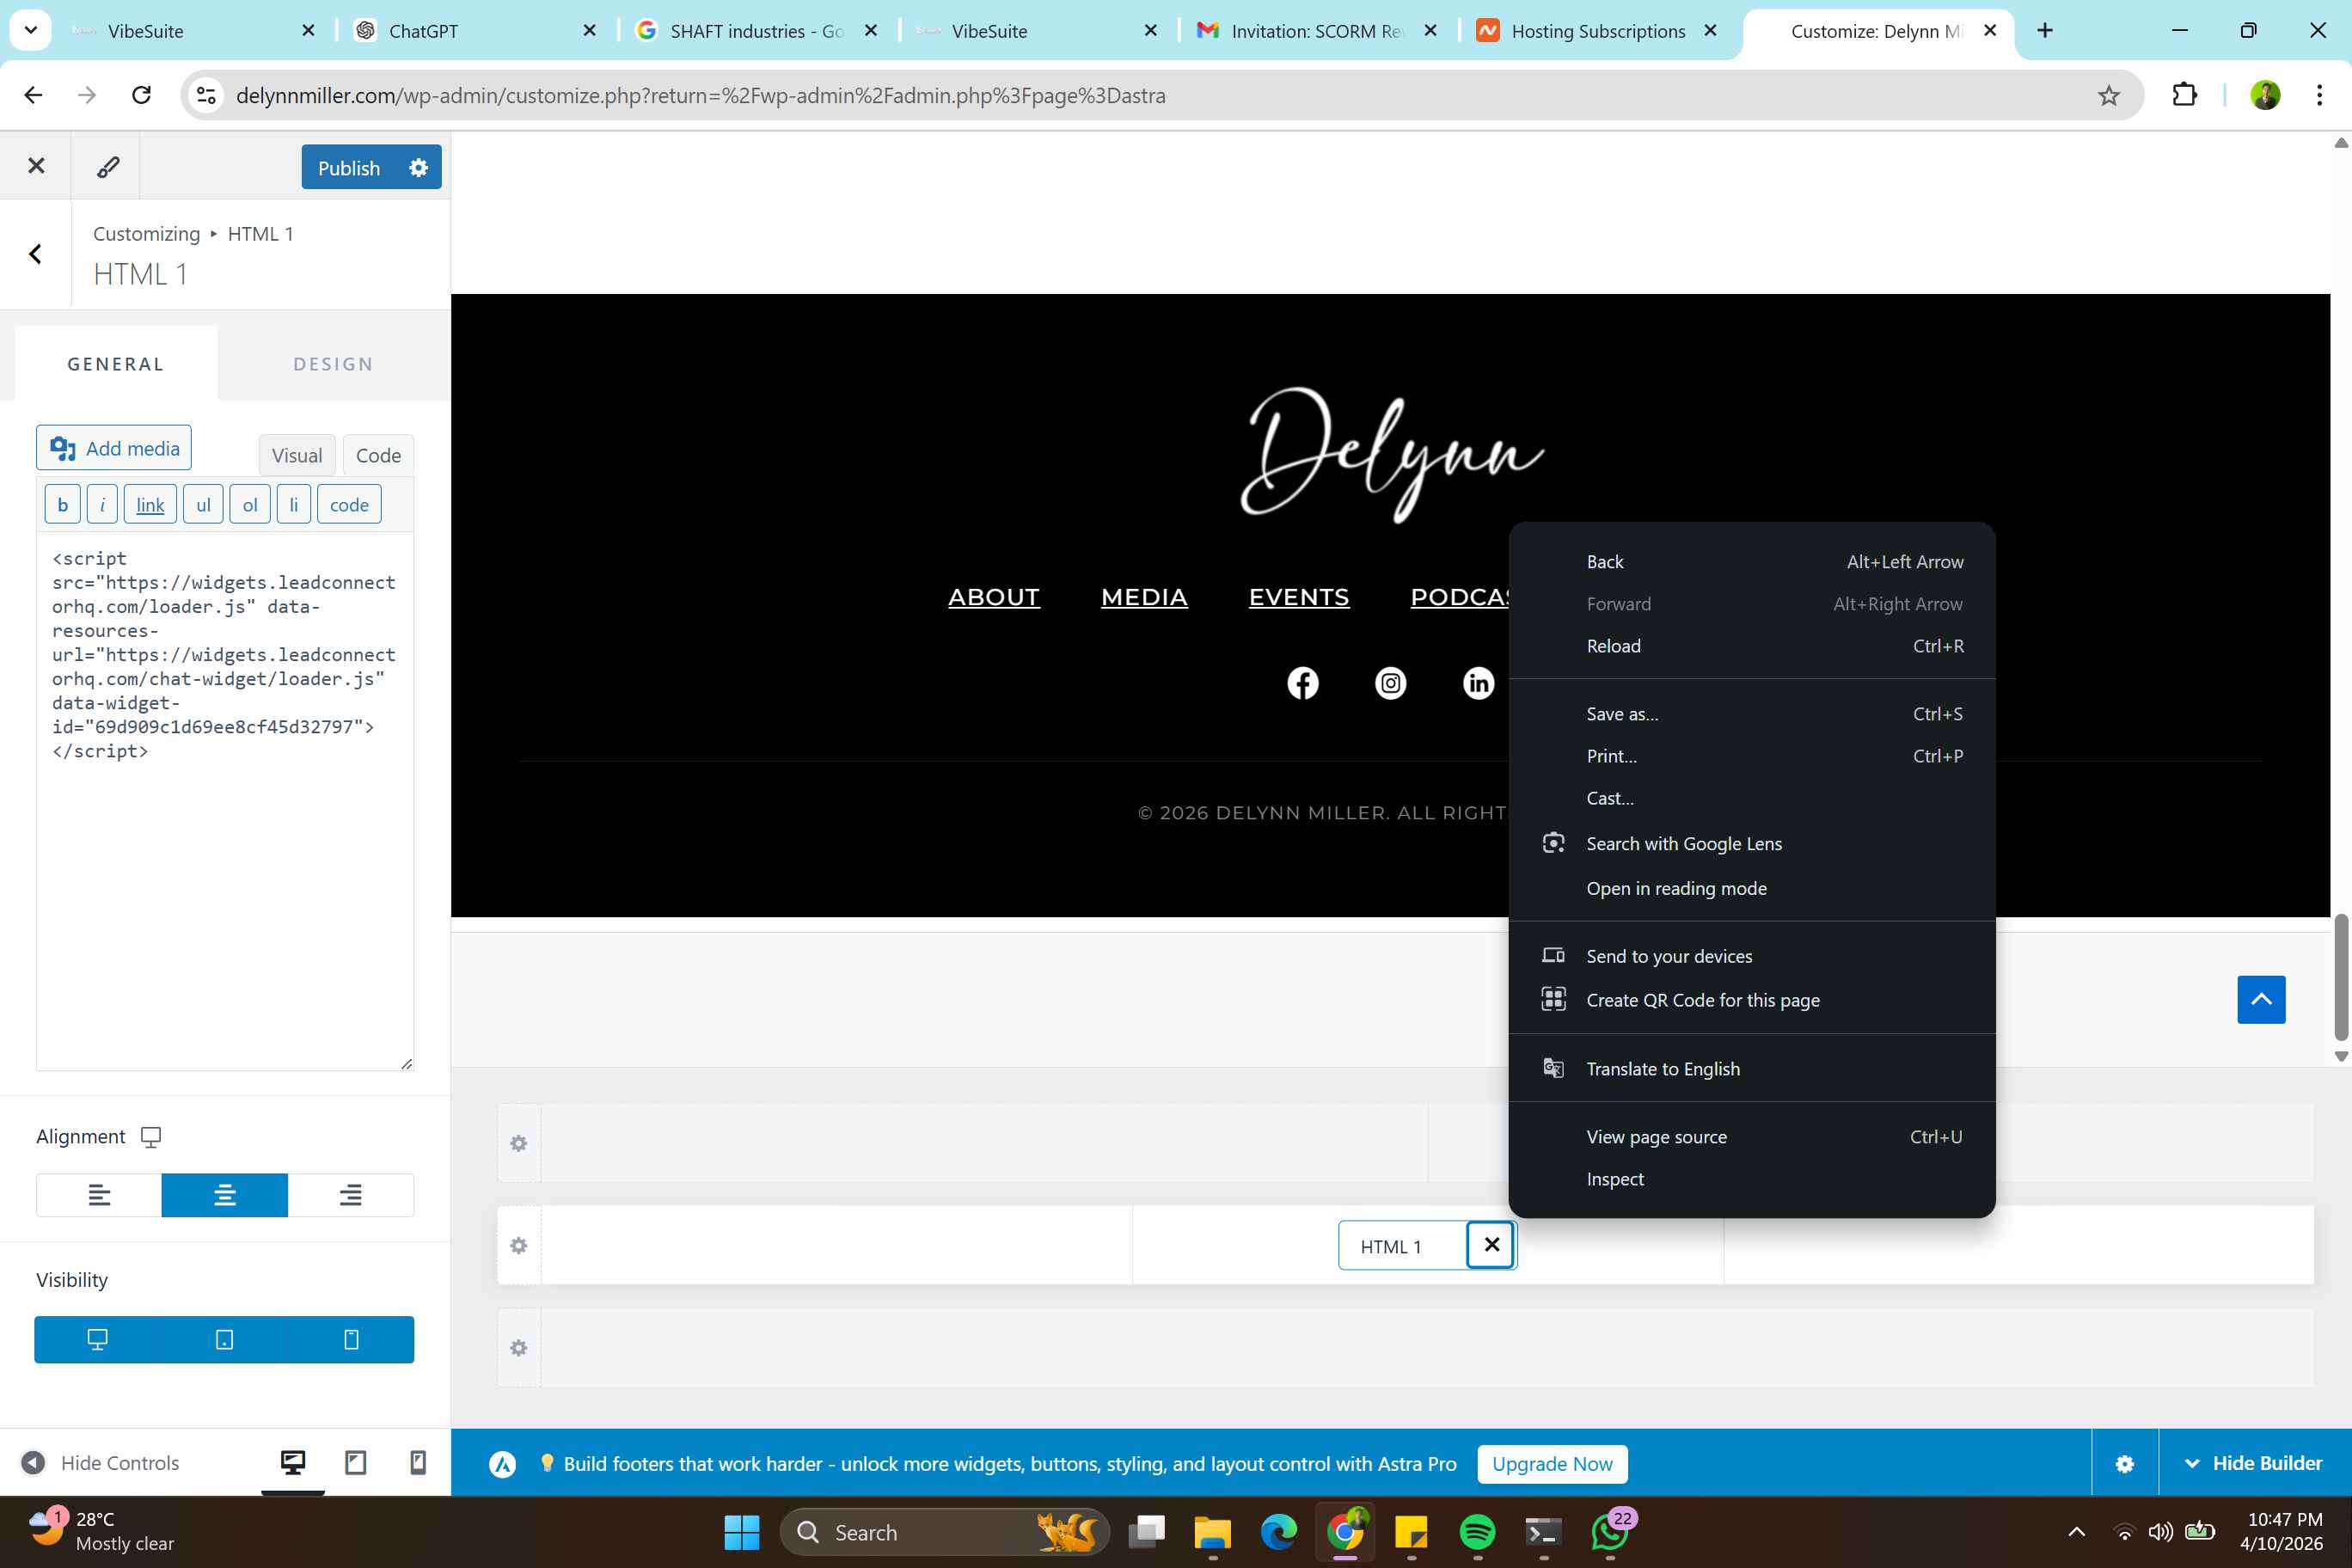2352x1568 pixels.
Task: Open Chrome tab search dropdown
Action: [x=30, y=30]
